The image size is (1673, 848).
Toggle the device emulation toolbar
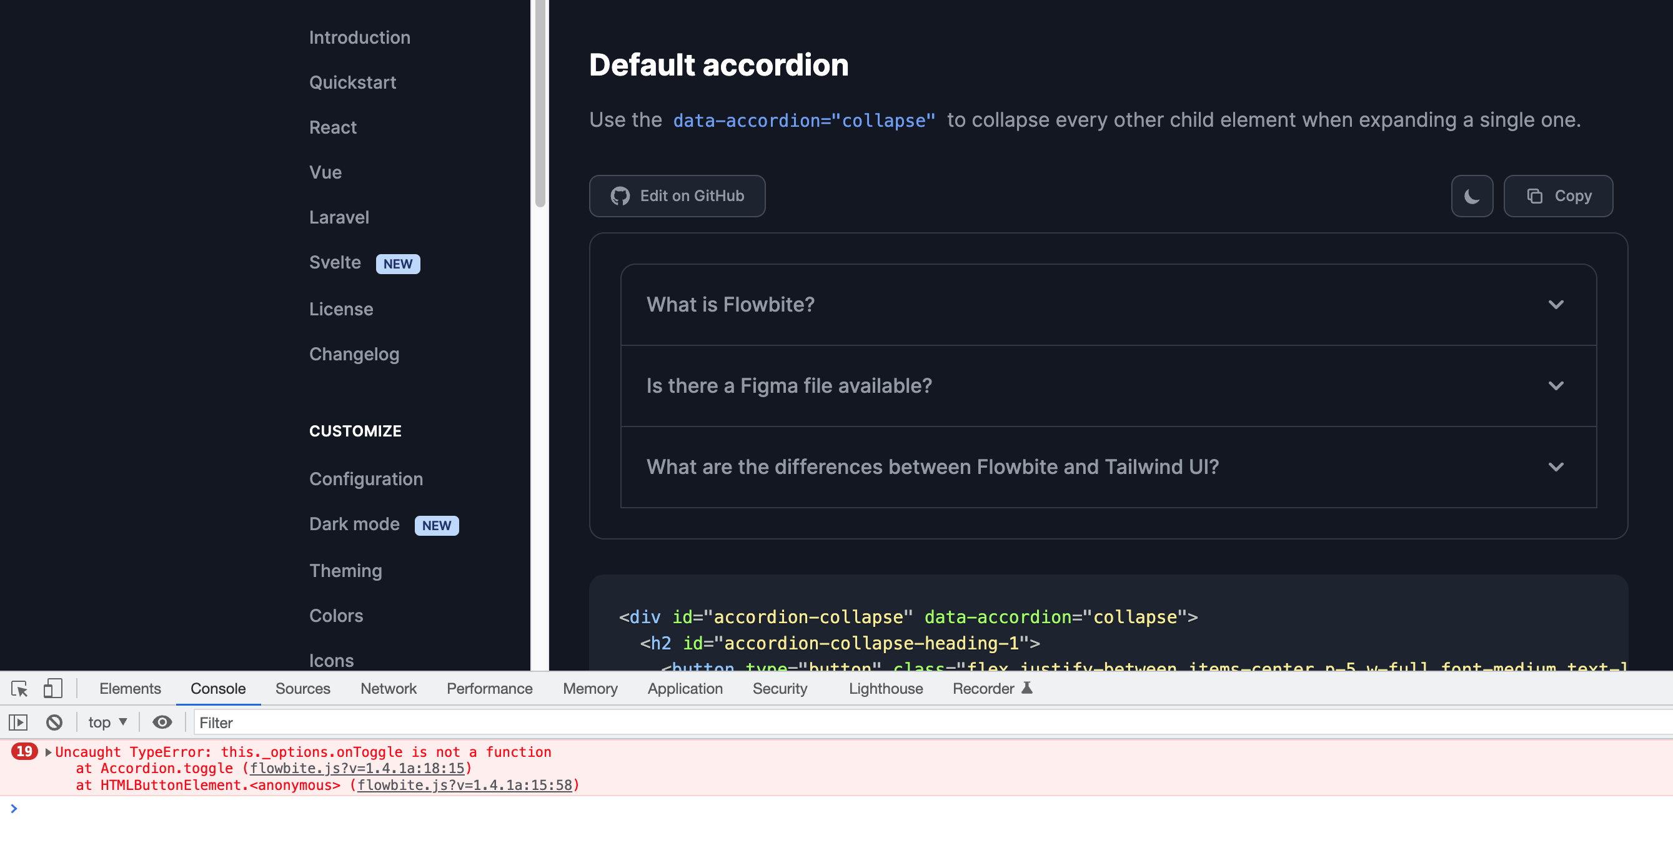[52, 688]
